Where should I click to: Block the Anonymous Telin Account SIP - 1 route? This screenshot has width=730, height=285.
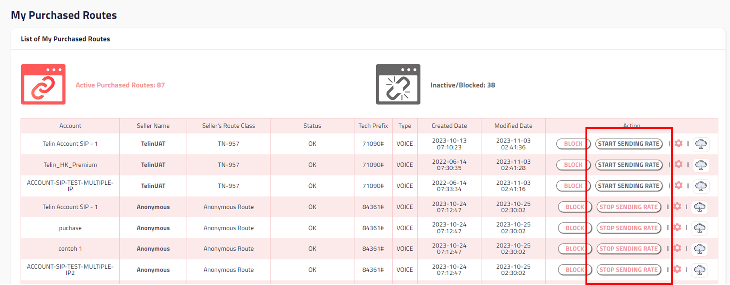(x=575, y=207)
